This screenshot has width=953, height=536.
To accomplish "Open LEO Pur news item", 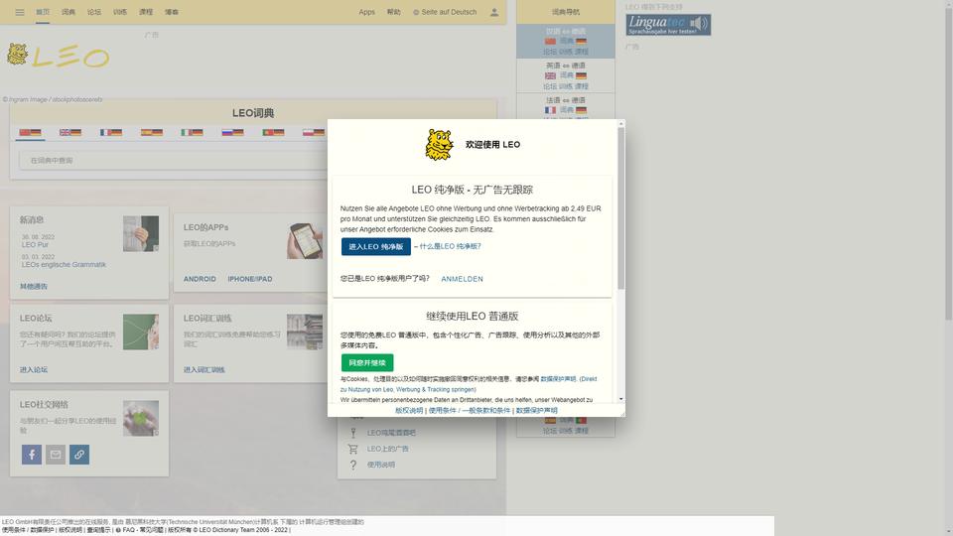I will 36,244.
